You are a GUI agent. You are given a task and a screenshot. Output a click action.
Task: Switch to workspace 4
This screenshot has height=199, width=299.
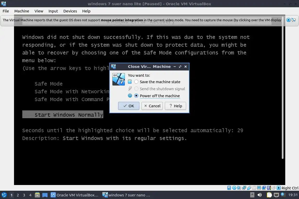[x=30, y=195]
